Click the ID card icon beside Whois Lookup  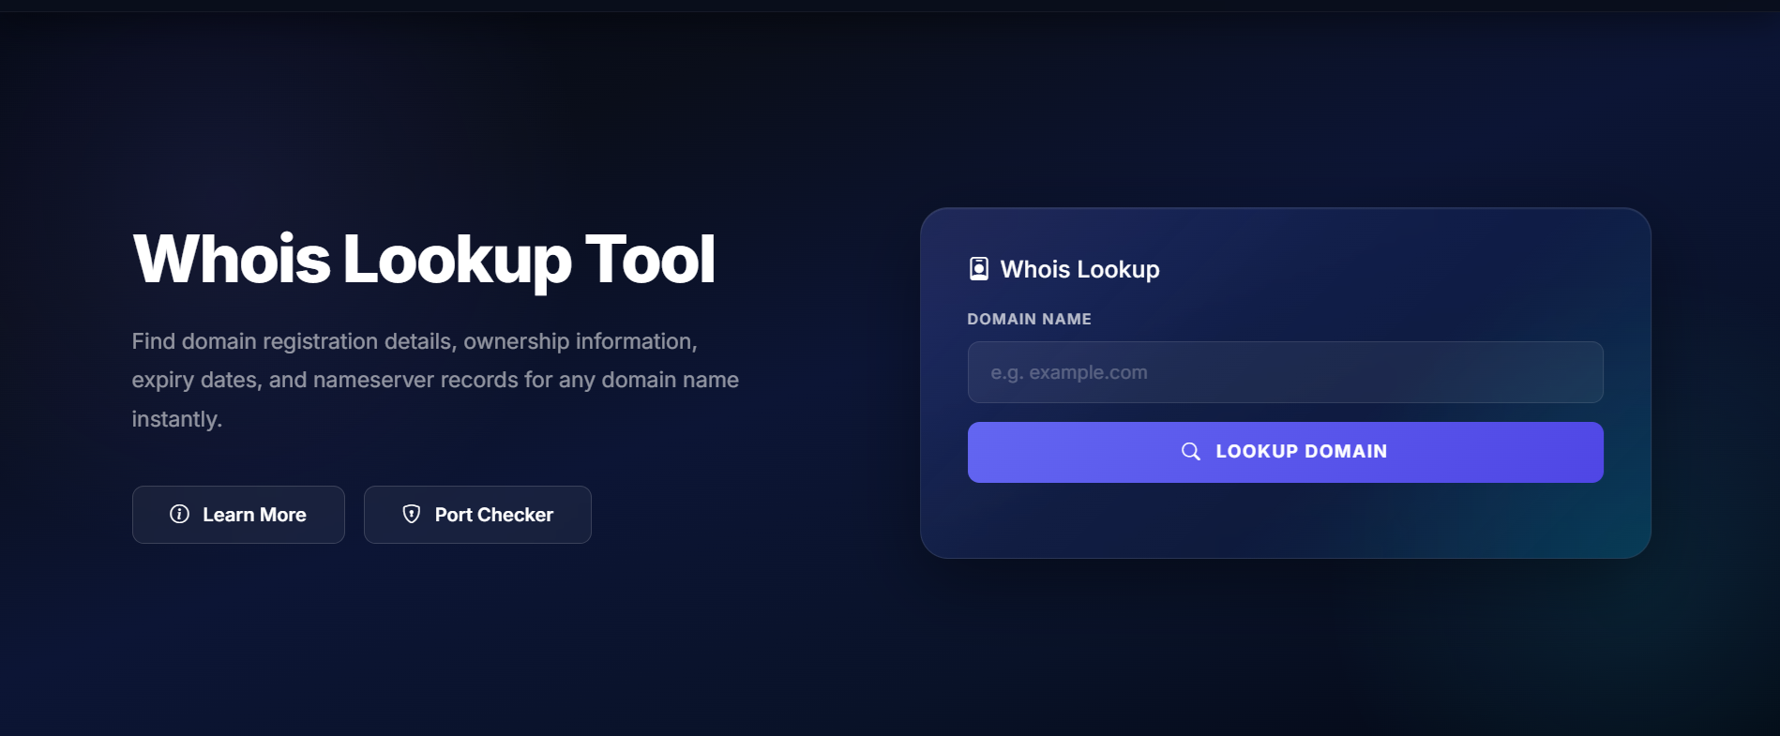point(978,269)
